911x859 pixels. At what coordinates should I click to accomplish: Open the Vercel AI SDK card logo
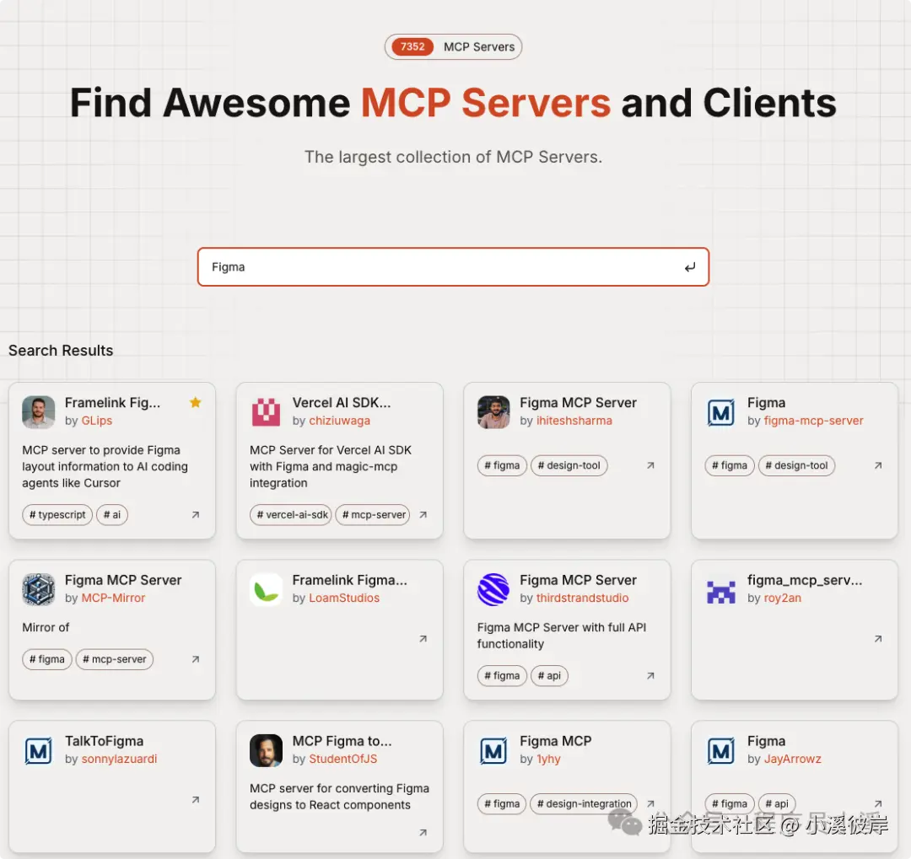[x=266, y=411]
